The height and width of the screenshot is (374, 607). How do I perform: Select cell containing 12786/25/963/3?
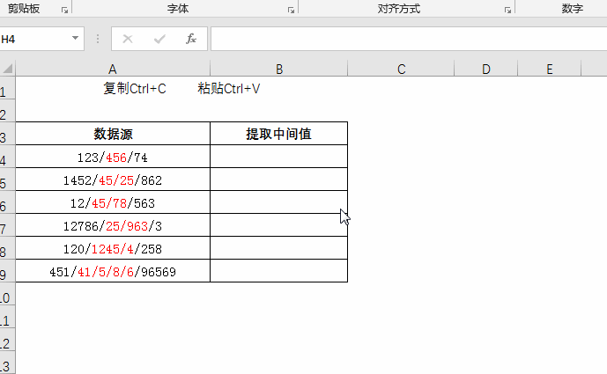(x=113, y=224)
